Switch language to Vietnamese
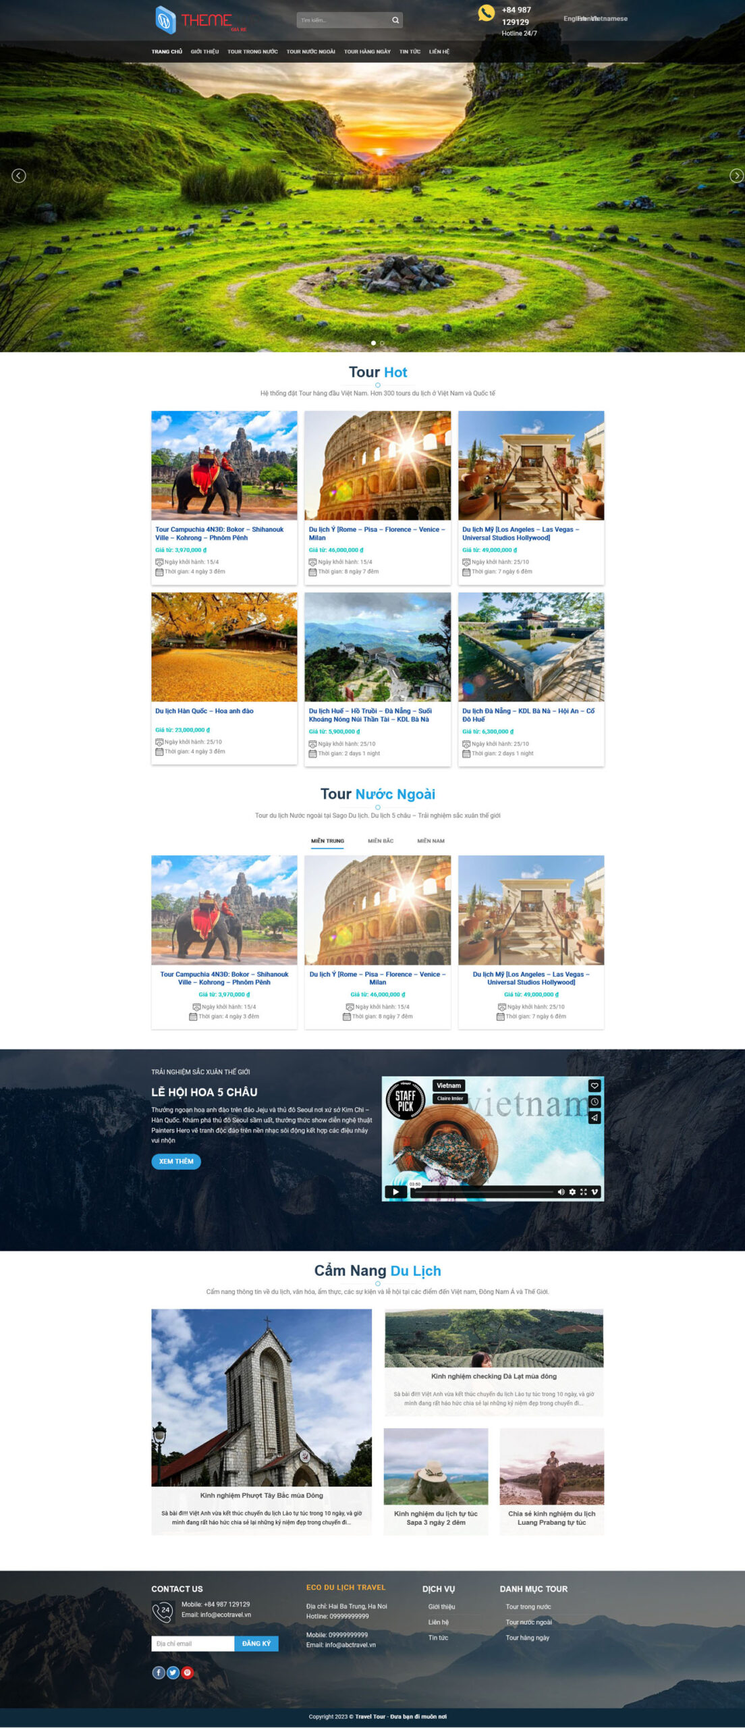This screenshot has width=745, height=1728. [x=609, y=19]
